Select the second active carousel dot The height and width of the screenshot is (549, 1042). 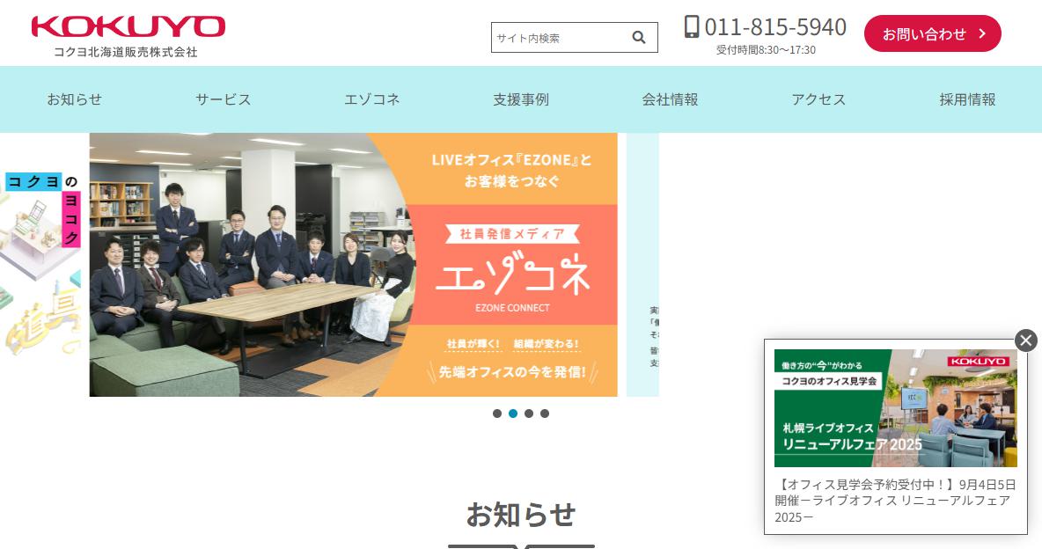[513, 414]
